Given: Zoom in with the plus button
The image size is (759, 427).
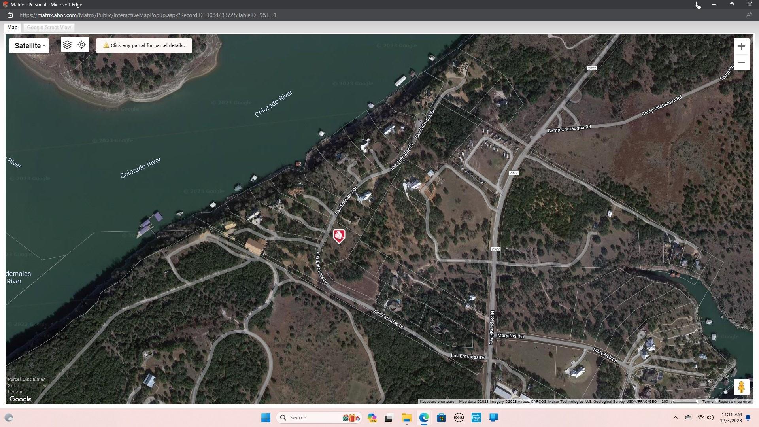Looking at the screenshot, I should point(741,47).
